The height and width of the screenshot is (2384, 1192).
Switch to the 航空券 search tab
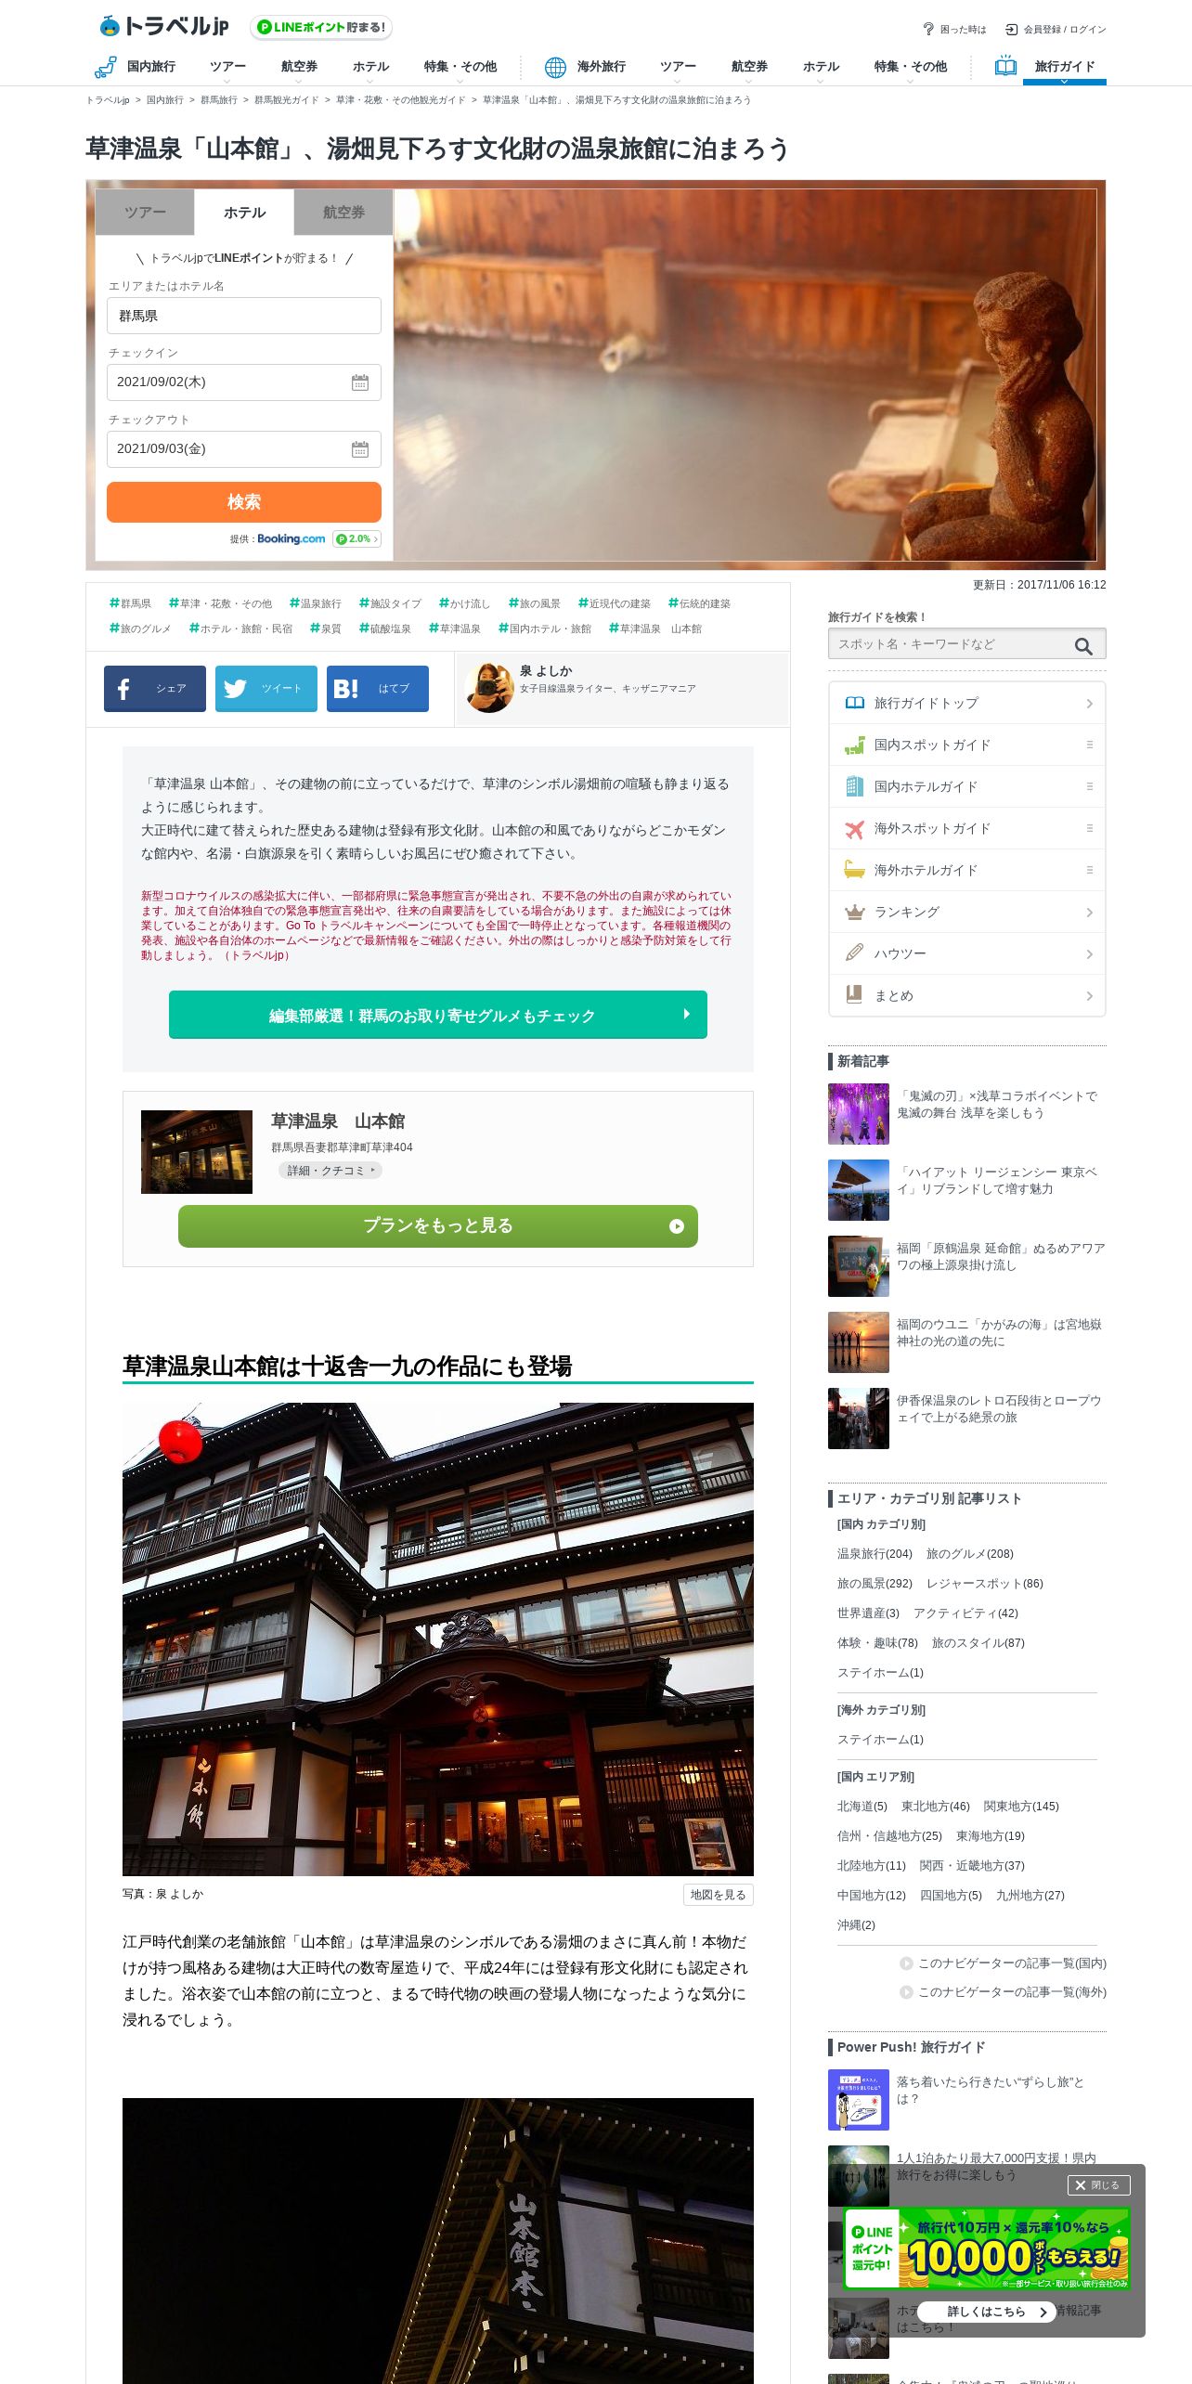(343, 213)
